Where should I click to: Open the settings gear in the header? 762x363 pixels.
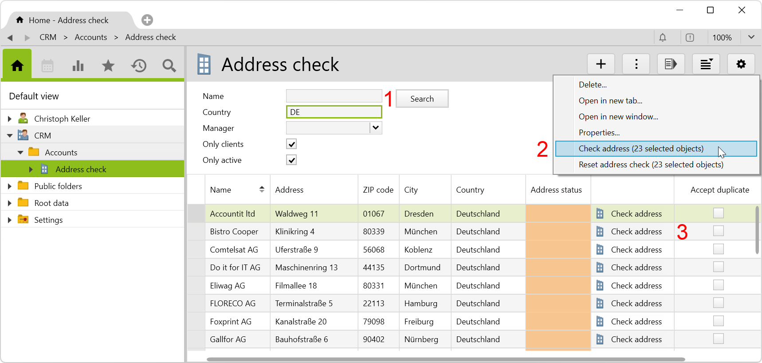741,64
